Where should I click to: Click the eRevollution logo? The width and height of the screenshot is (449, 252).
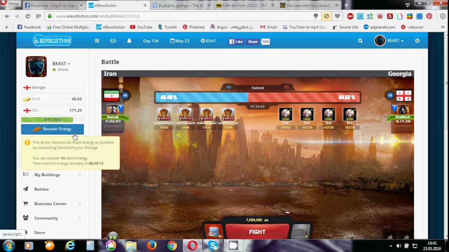(52, 41)
